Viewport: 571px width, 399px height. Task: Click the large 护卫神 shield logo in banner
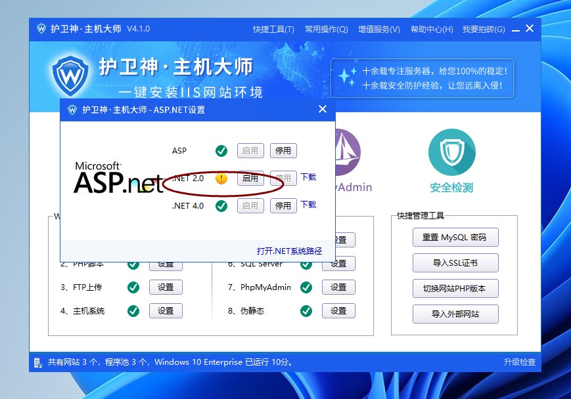click(x=70, y=74)
